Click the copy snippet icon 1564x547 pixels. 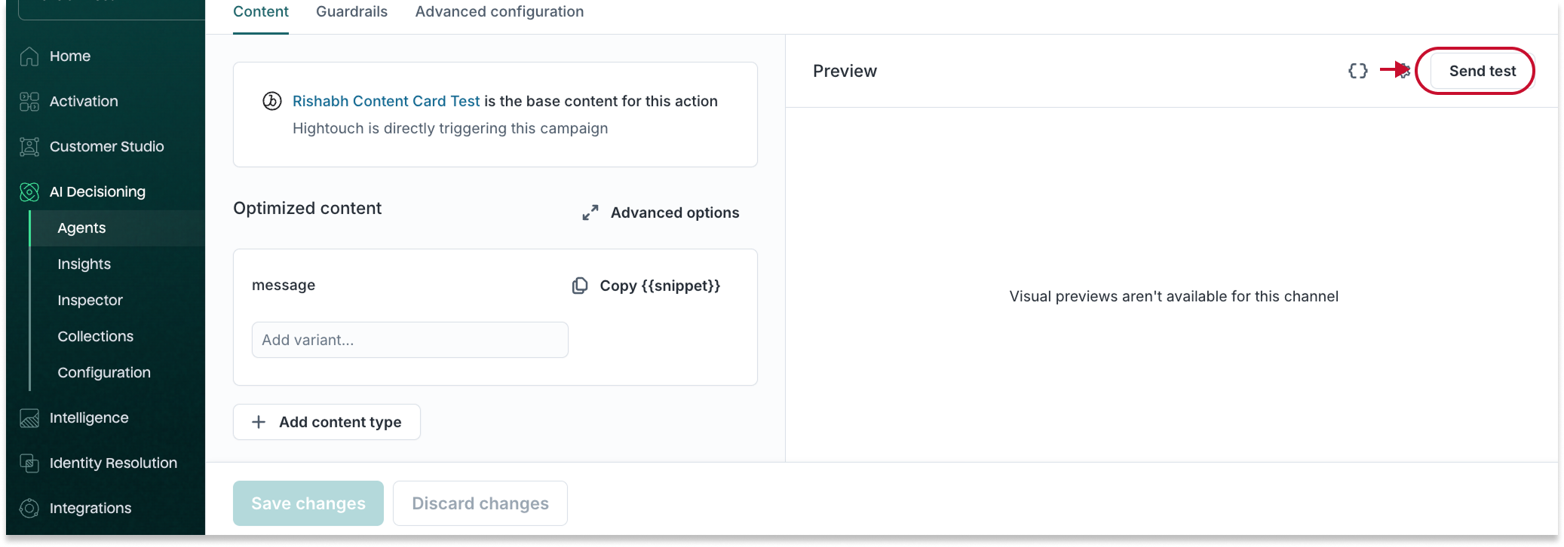(580, 286)
